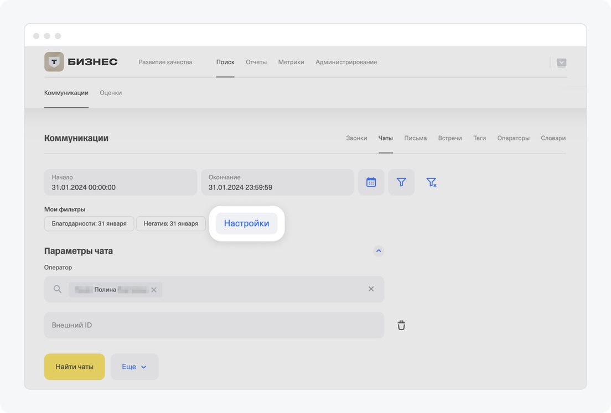Open the calendar date picker icon
Screen dimensions: 611x413
[x=371, y=182]
